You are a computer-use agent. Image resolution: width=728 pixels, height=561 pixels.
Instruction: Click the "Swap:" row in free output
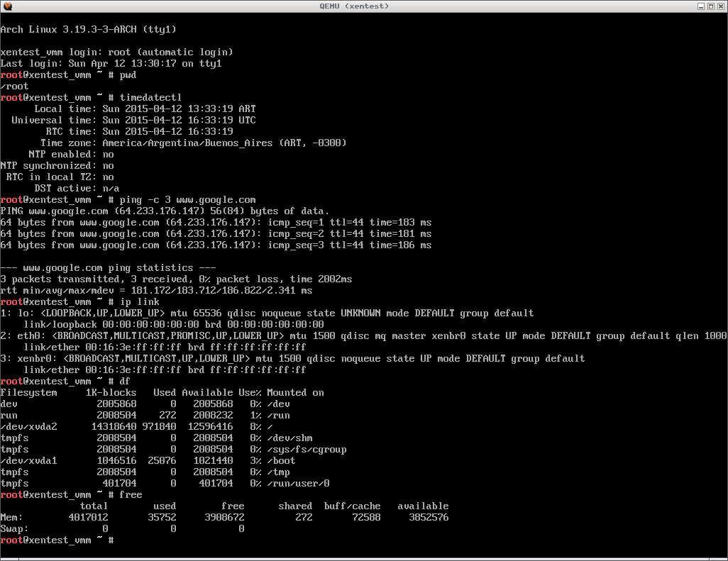[x=14, y=529]
